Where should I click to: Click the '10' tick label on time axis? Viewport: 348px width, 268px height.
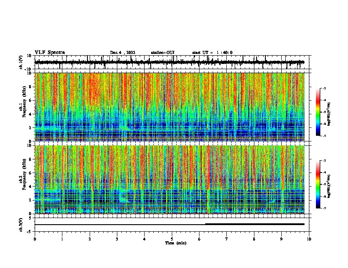pyautogui.click(x=309, y=239)
